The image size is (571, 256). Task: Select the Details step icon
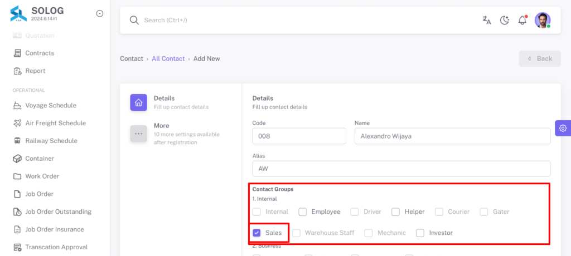pyautogui.click(x=138, y=102)
